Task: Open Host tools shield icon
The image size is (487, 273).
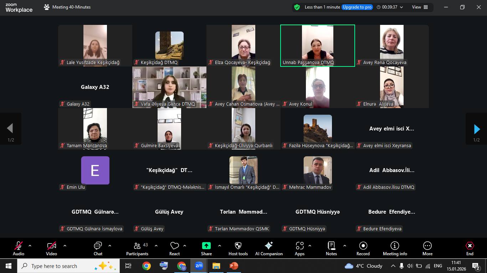Action: click(x=238, y=248)
